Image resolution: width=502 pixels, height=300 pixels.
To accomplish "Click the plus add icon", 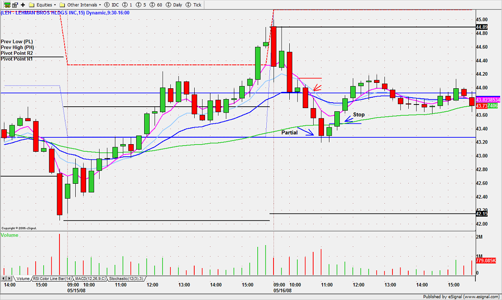I will 23,5.
